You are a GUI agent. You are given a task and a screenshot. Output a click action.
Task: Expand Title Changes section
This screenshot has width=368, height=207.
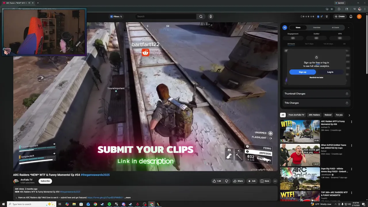(316, 103)
